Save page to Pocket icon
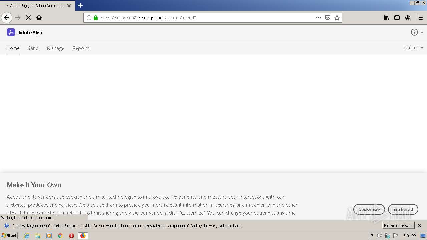427x240 pixels. [x=328, y=18]
